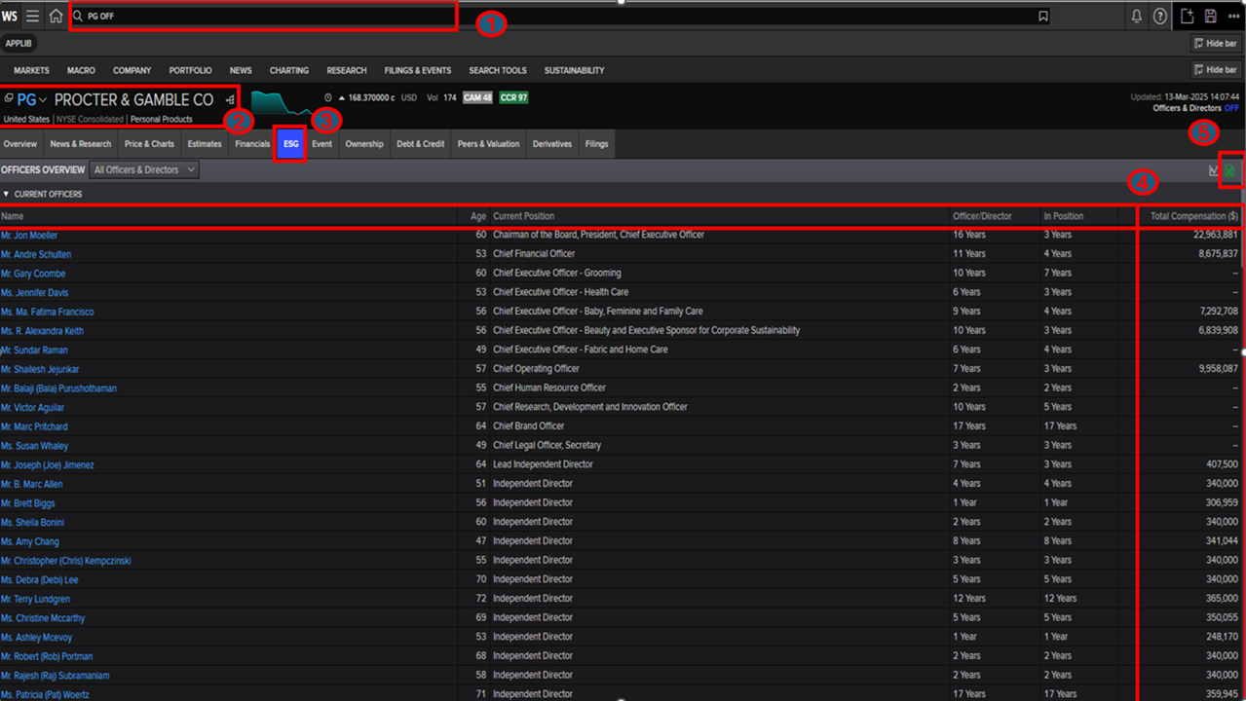This screenshot has height=701, width=1246.
Task: Click the WS logo icon
Action: coord(10,16)
